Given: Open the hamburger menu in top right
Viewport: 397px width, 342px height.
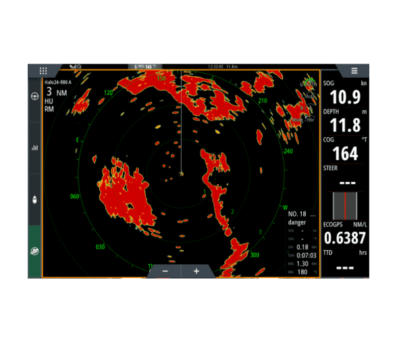Looking at the screenshot, I should [354, 71].
